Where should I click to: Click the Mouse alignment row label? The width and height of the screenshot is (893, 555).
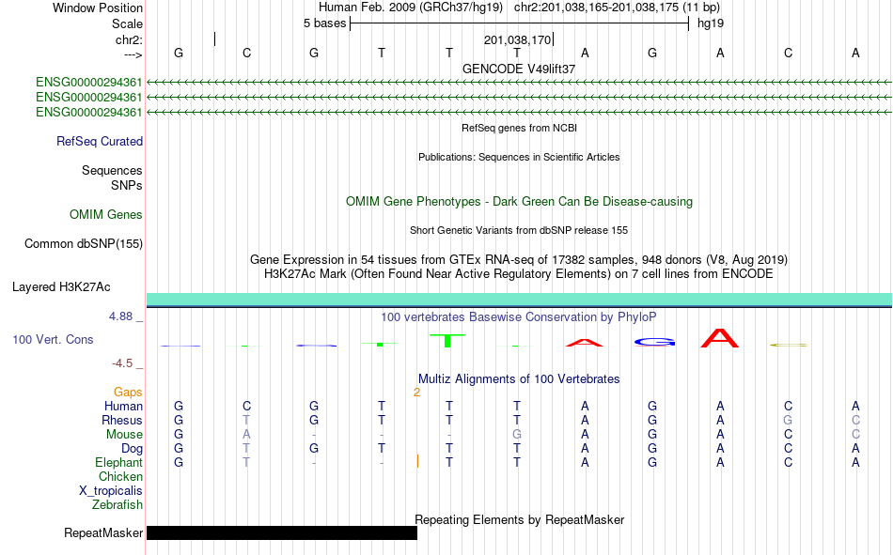coord(124,434)
